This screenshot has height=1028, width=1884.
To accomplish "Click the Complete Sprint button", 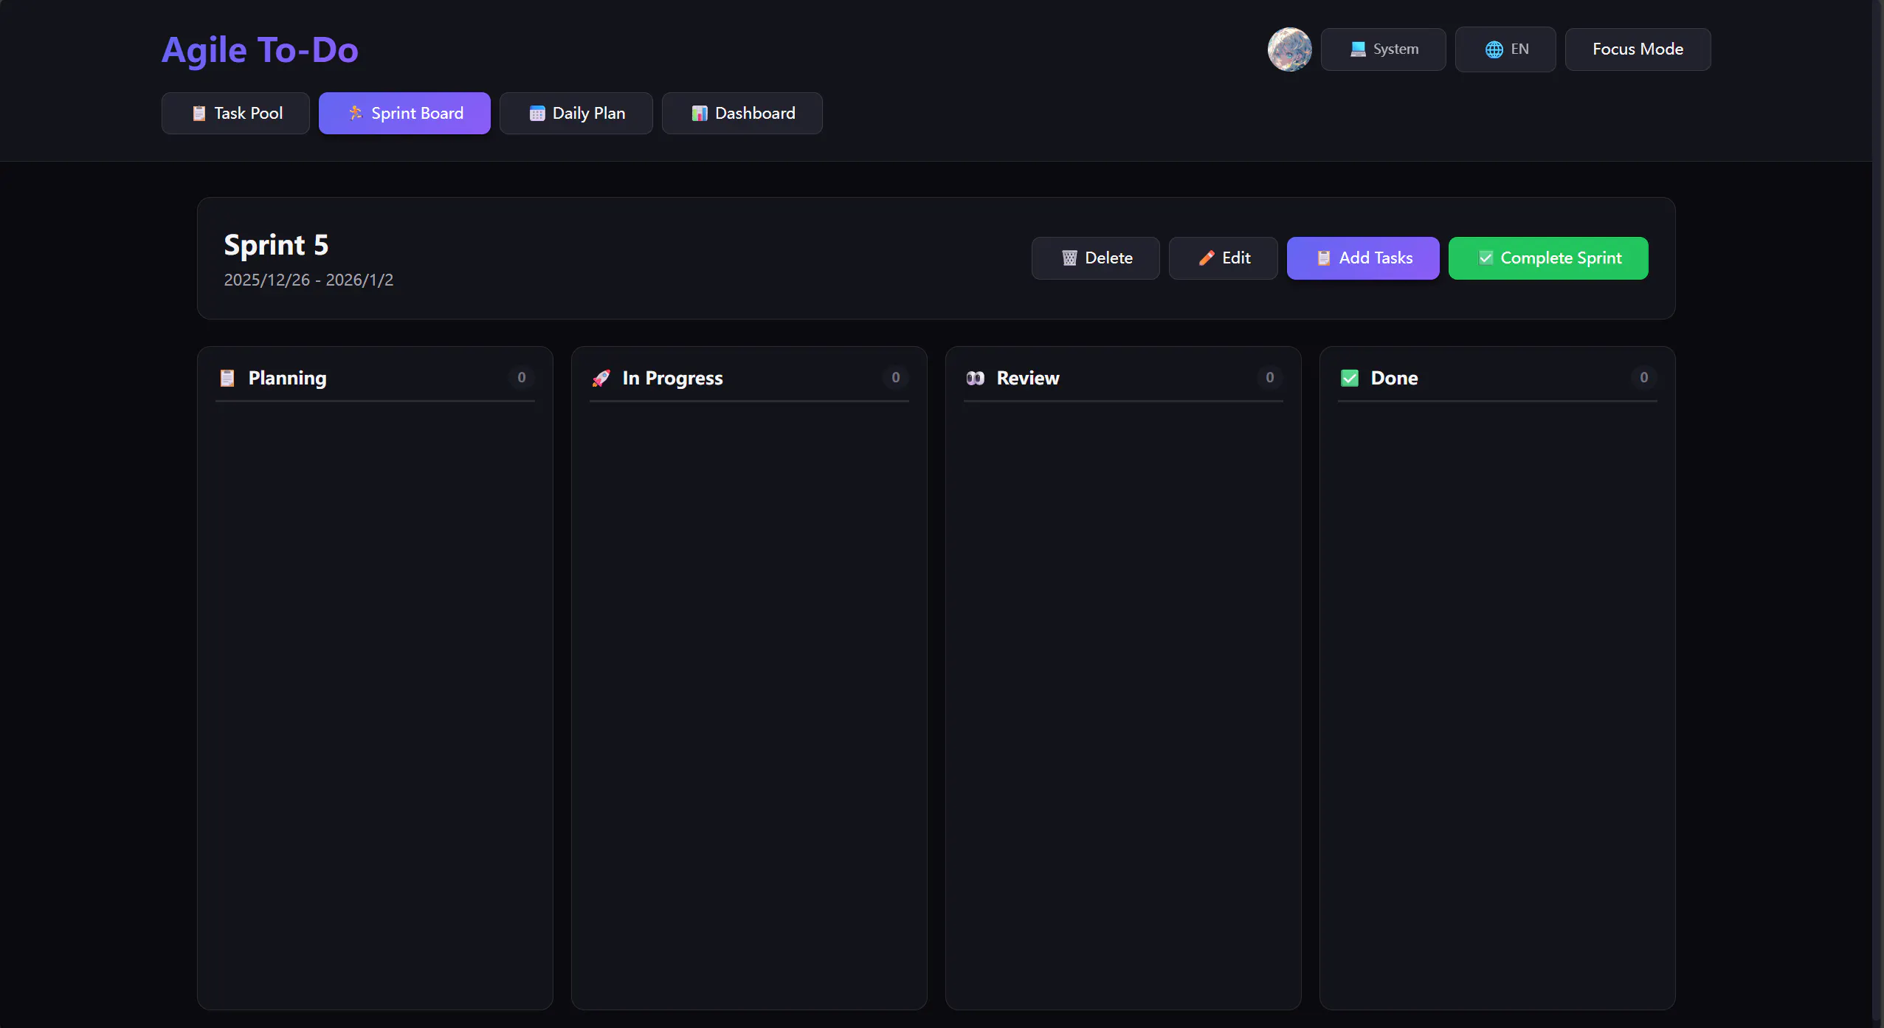I will tap(1548, 258).
